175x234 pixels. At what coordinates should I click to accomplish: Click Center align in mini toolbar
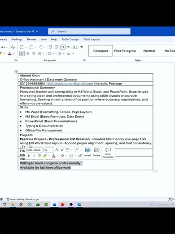[x=39, y=156]
